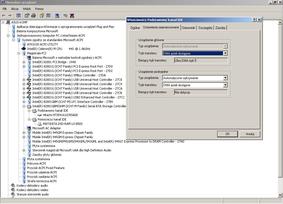The height and width of the screenshot is (204, 283).
Task: Close the Właściwości dialog with X
Action: point(259,20)
